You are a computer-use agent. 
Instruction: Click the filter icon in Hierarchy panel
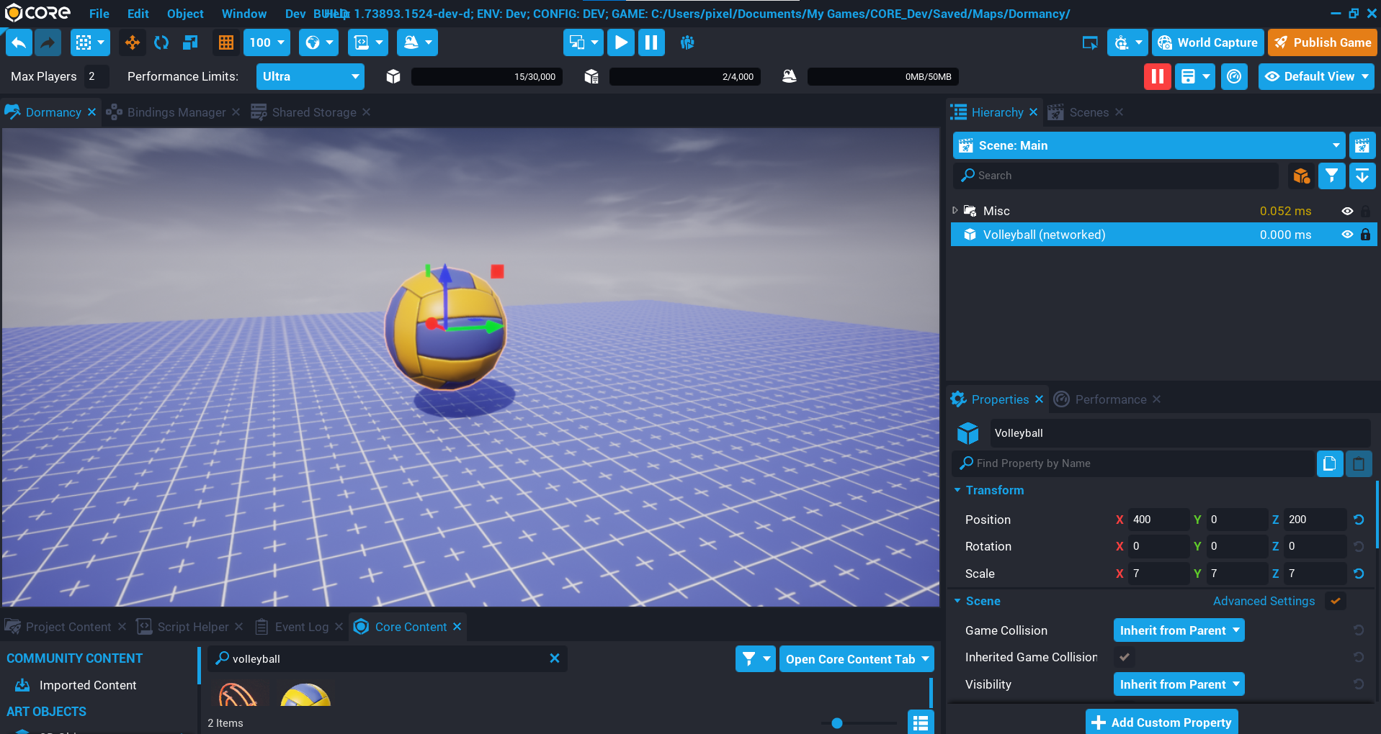click(x=1331, y=176)
